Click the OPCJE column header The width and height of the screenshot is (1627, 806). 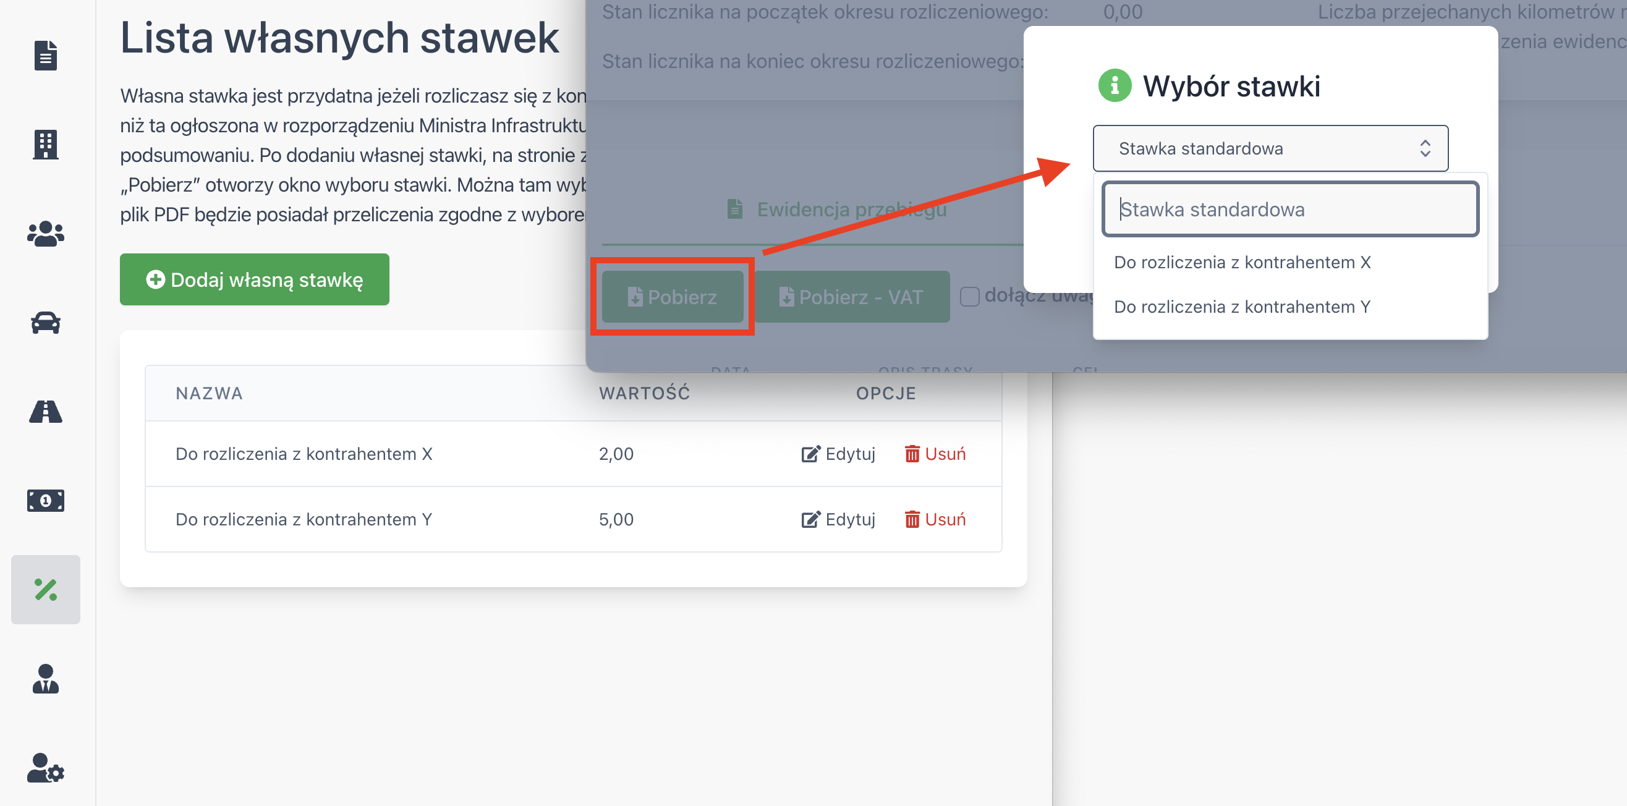pos(885,393)
